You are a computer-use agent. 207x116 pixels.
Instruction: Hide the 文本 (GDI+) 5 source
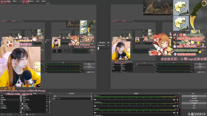pyautogui.click(x=47, y=110)
